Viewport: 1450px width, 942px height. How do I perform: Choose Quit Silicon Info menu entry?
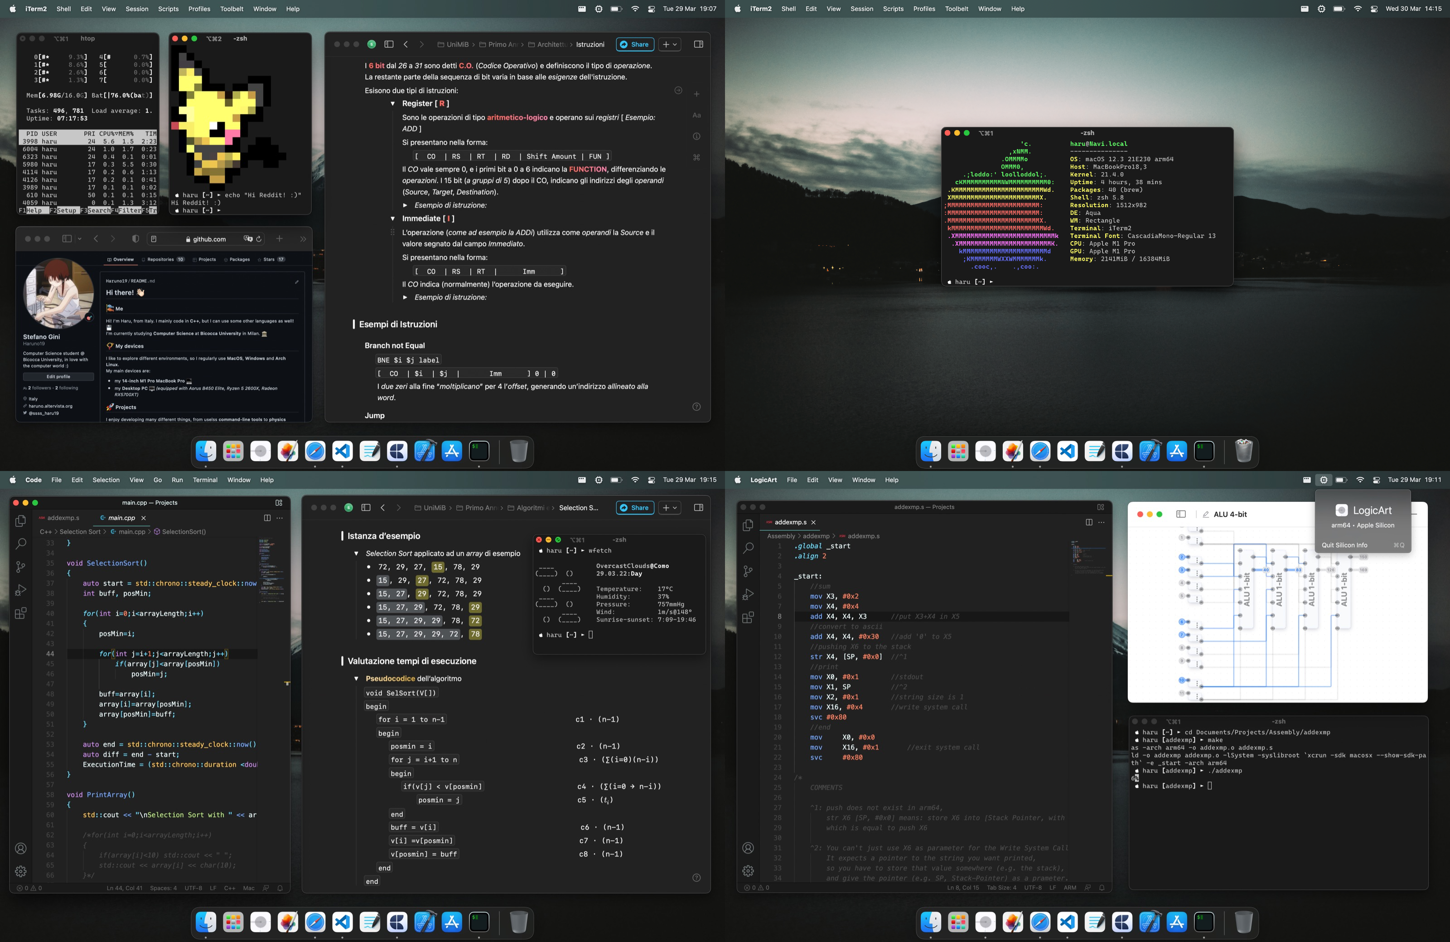(x=1363, y=545)
